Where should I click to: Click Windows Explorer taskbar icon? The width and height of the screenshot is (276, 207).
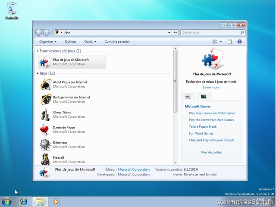[40, 202]
